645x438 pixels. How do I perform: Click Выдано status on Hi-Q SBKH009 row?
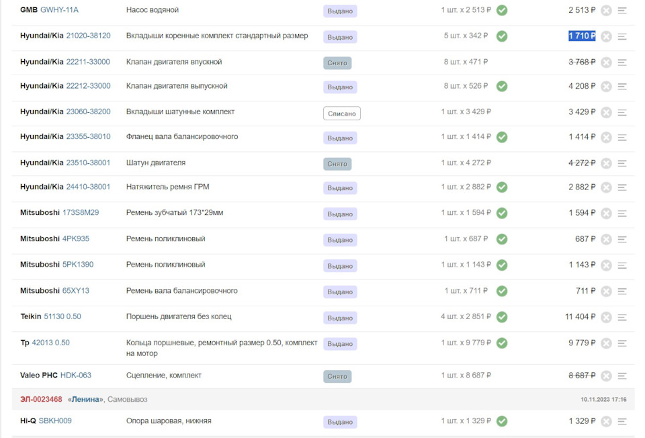[340, 422]
